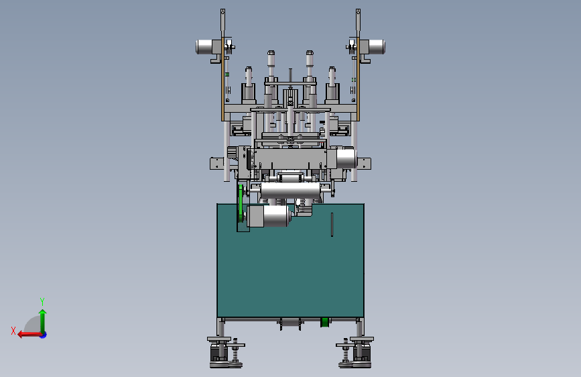Select the small green part under the cabinet
The image size is (581, 377).
325,322
